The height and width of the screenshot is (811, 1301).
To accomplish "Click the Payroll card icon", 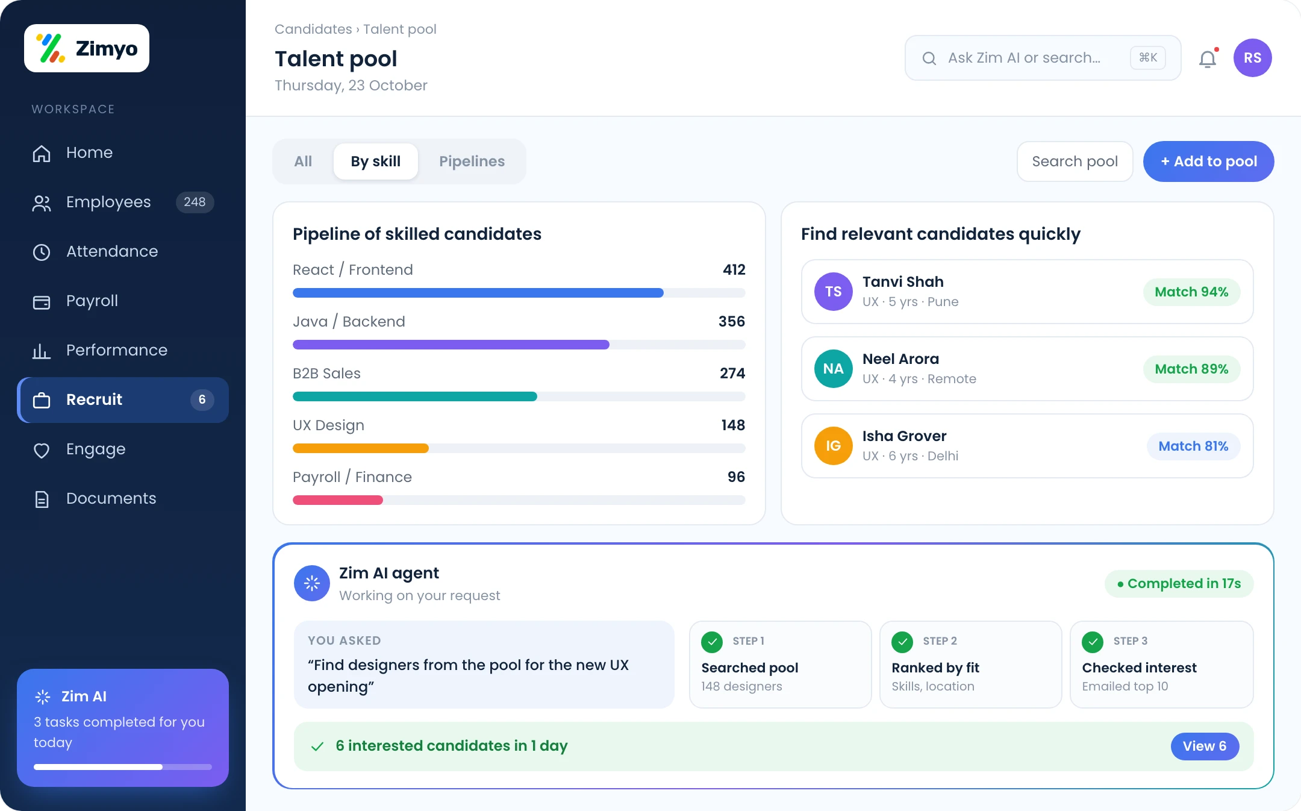I will [42, 302].
